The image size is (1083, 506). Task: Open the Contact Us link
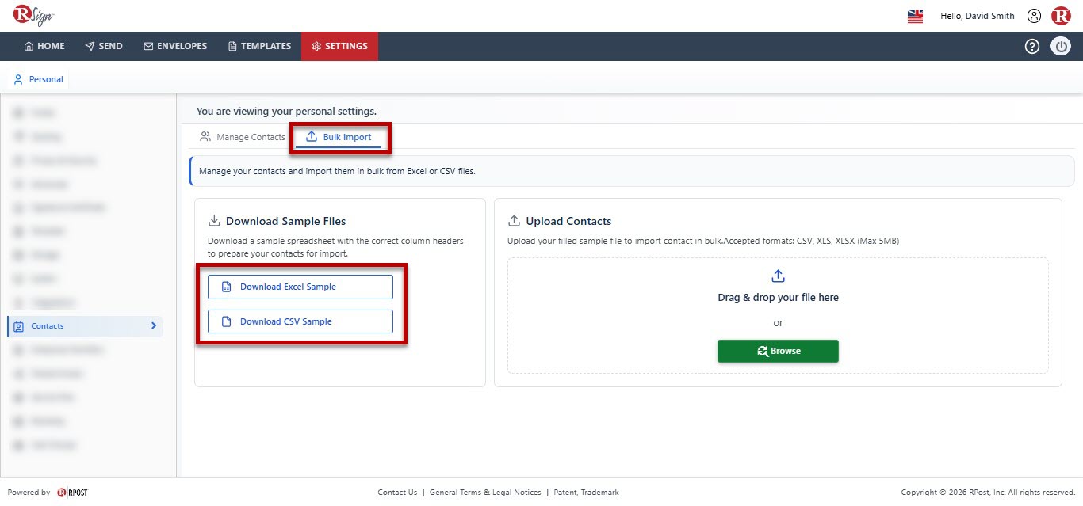point(397,493)
